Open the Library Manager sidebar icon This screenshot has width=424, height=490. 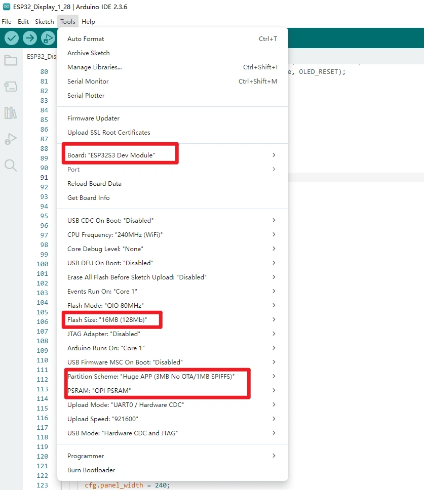point(11,112)
